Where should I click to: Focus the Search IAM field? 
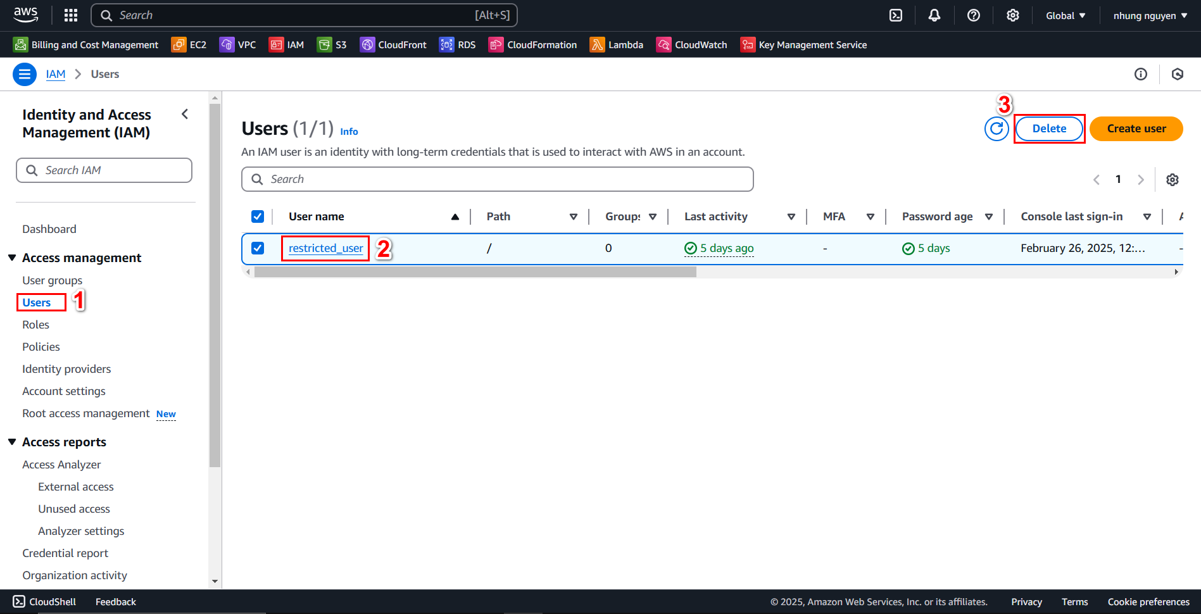(104, 170)
